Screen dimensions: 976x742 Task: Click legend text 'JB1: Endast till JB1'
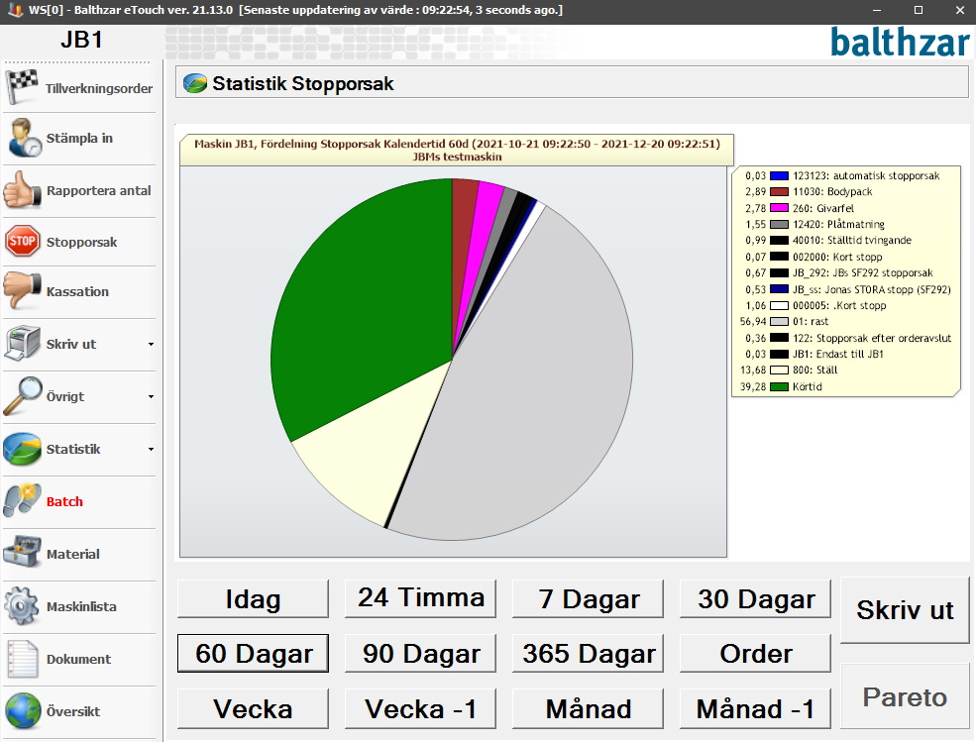point(838,355)
